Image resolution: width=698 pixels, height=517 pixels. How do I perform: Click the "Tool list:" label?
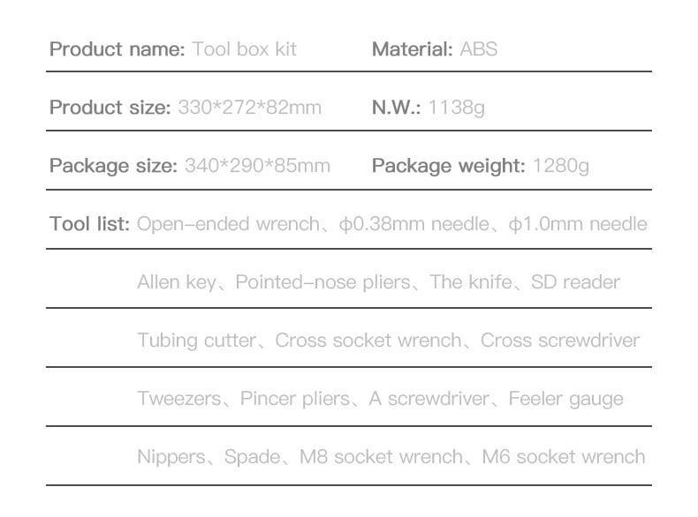point(90,224)
